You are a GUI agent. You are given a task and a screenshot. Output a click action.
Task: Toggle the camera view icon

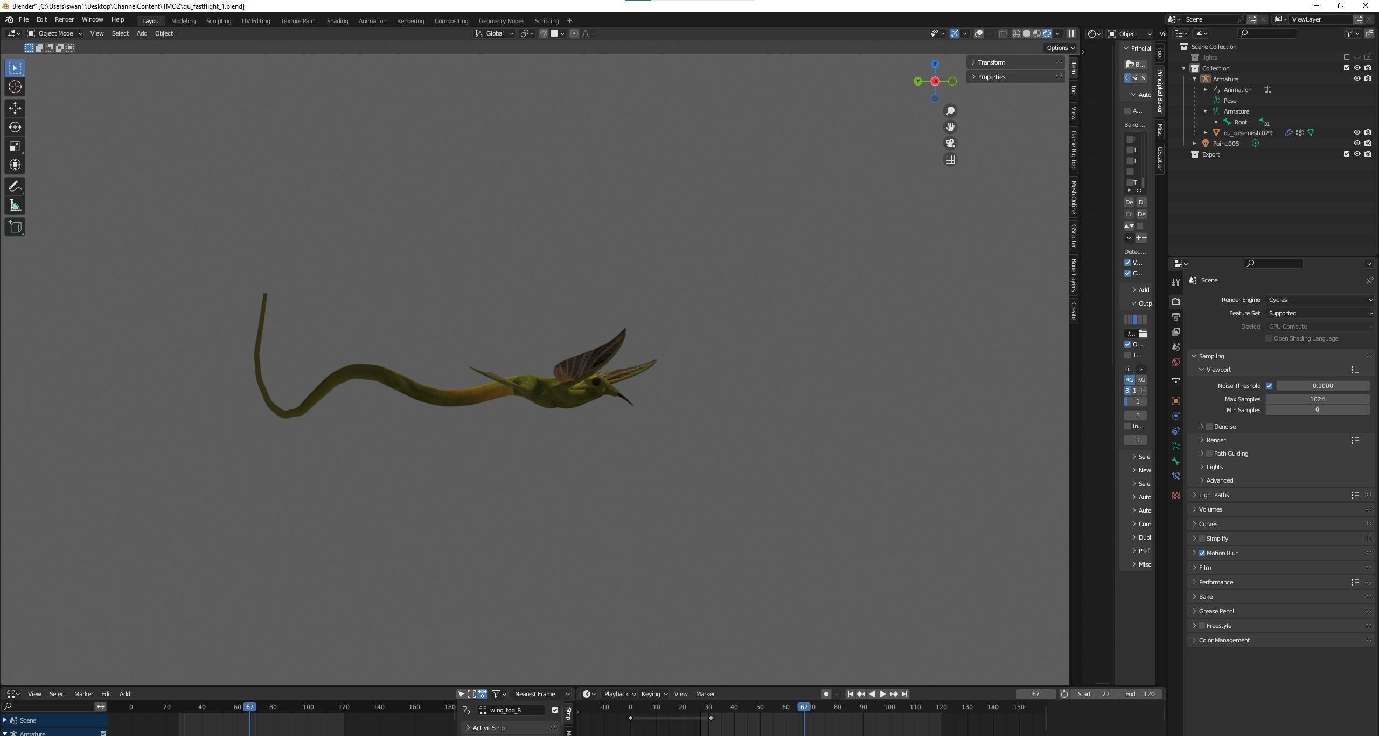coord(950,143)
